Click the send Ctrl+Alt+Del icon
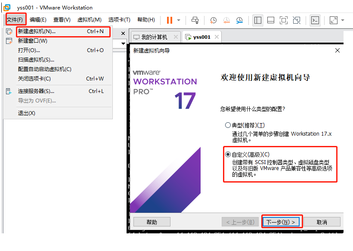 [195, 20]
